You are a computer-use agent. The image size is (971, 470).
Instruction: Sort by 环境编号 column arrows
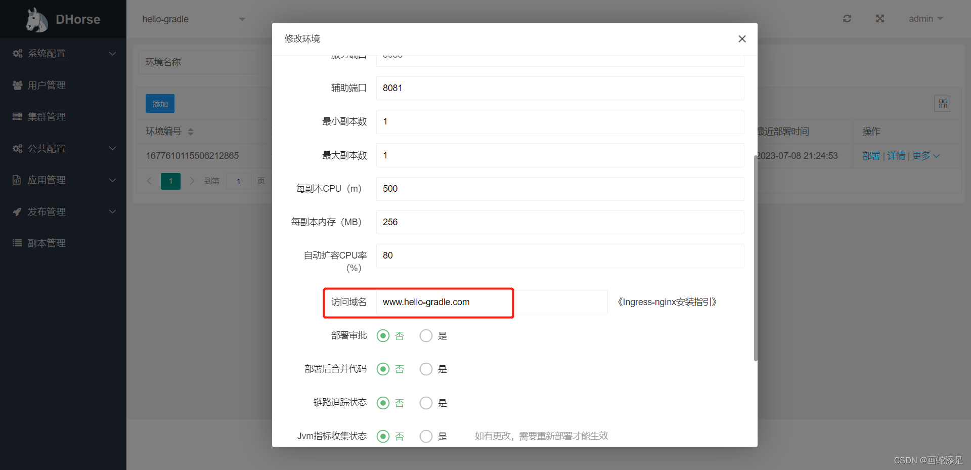pyautogui.click(x=191, y=132)
